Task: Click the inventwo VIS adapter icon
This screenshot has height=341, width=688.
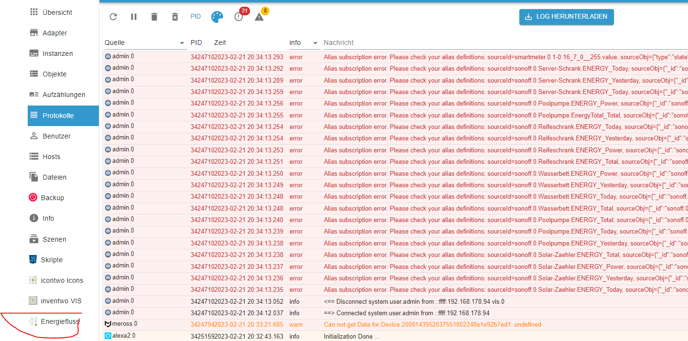Action: (x=33, y=301)
